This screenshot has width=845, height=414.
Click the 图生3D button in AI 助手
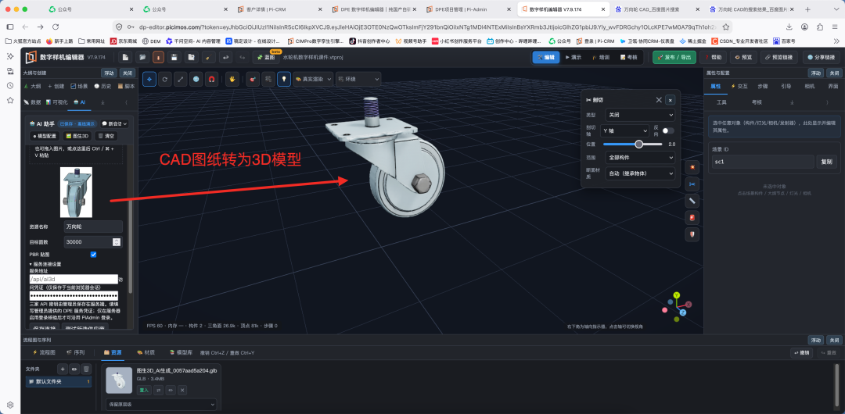coord(77,136)
